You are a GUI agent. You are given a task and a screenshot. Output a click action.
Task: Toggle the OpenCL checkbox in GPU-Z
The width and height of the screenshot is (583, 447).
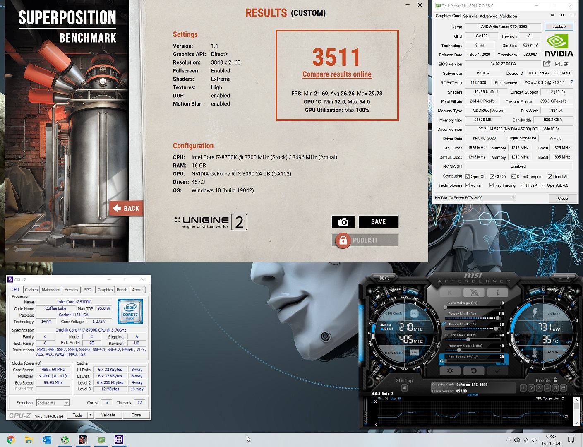pos(468,176)
